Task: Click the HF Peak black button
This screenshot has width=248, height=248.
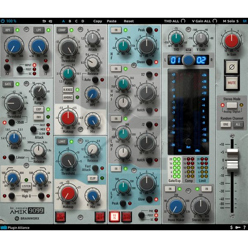Action: pyautogui.click(x=149, y=30)
